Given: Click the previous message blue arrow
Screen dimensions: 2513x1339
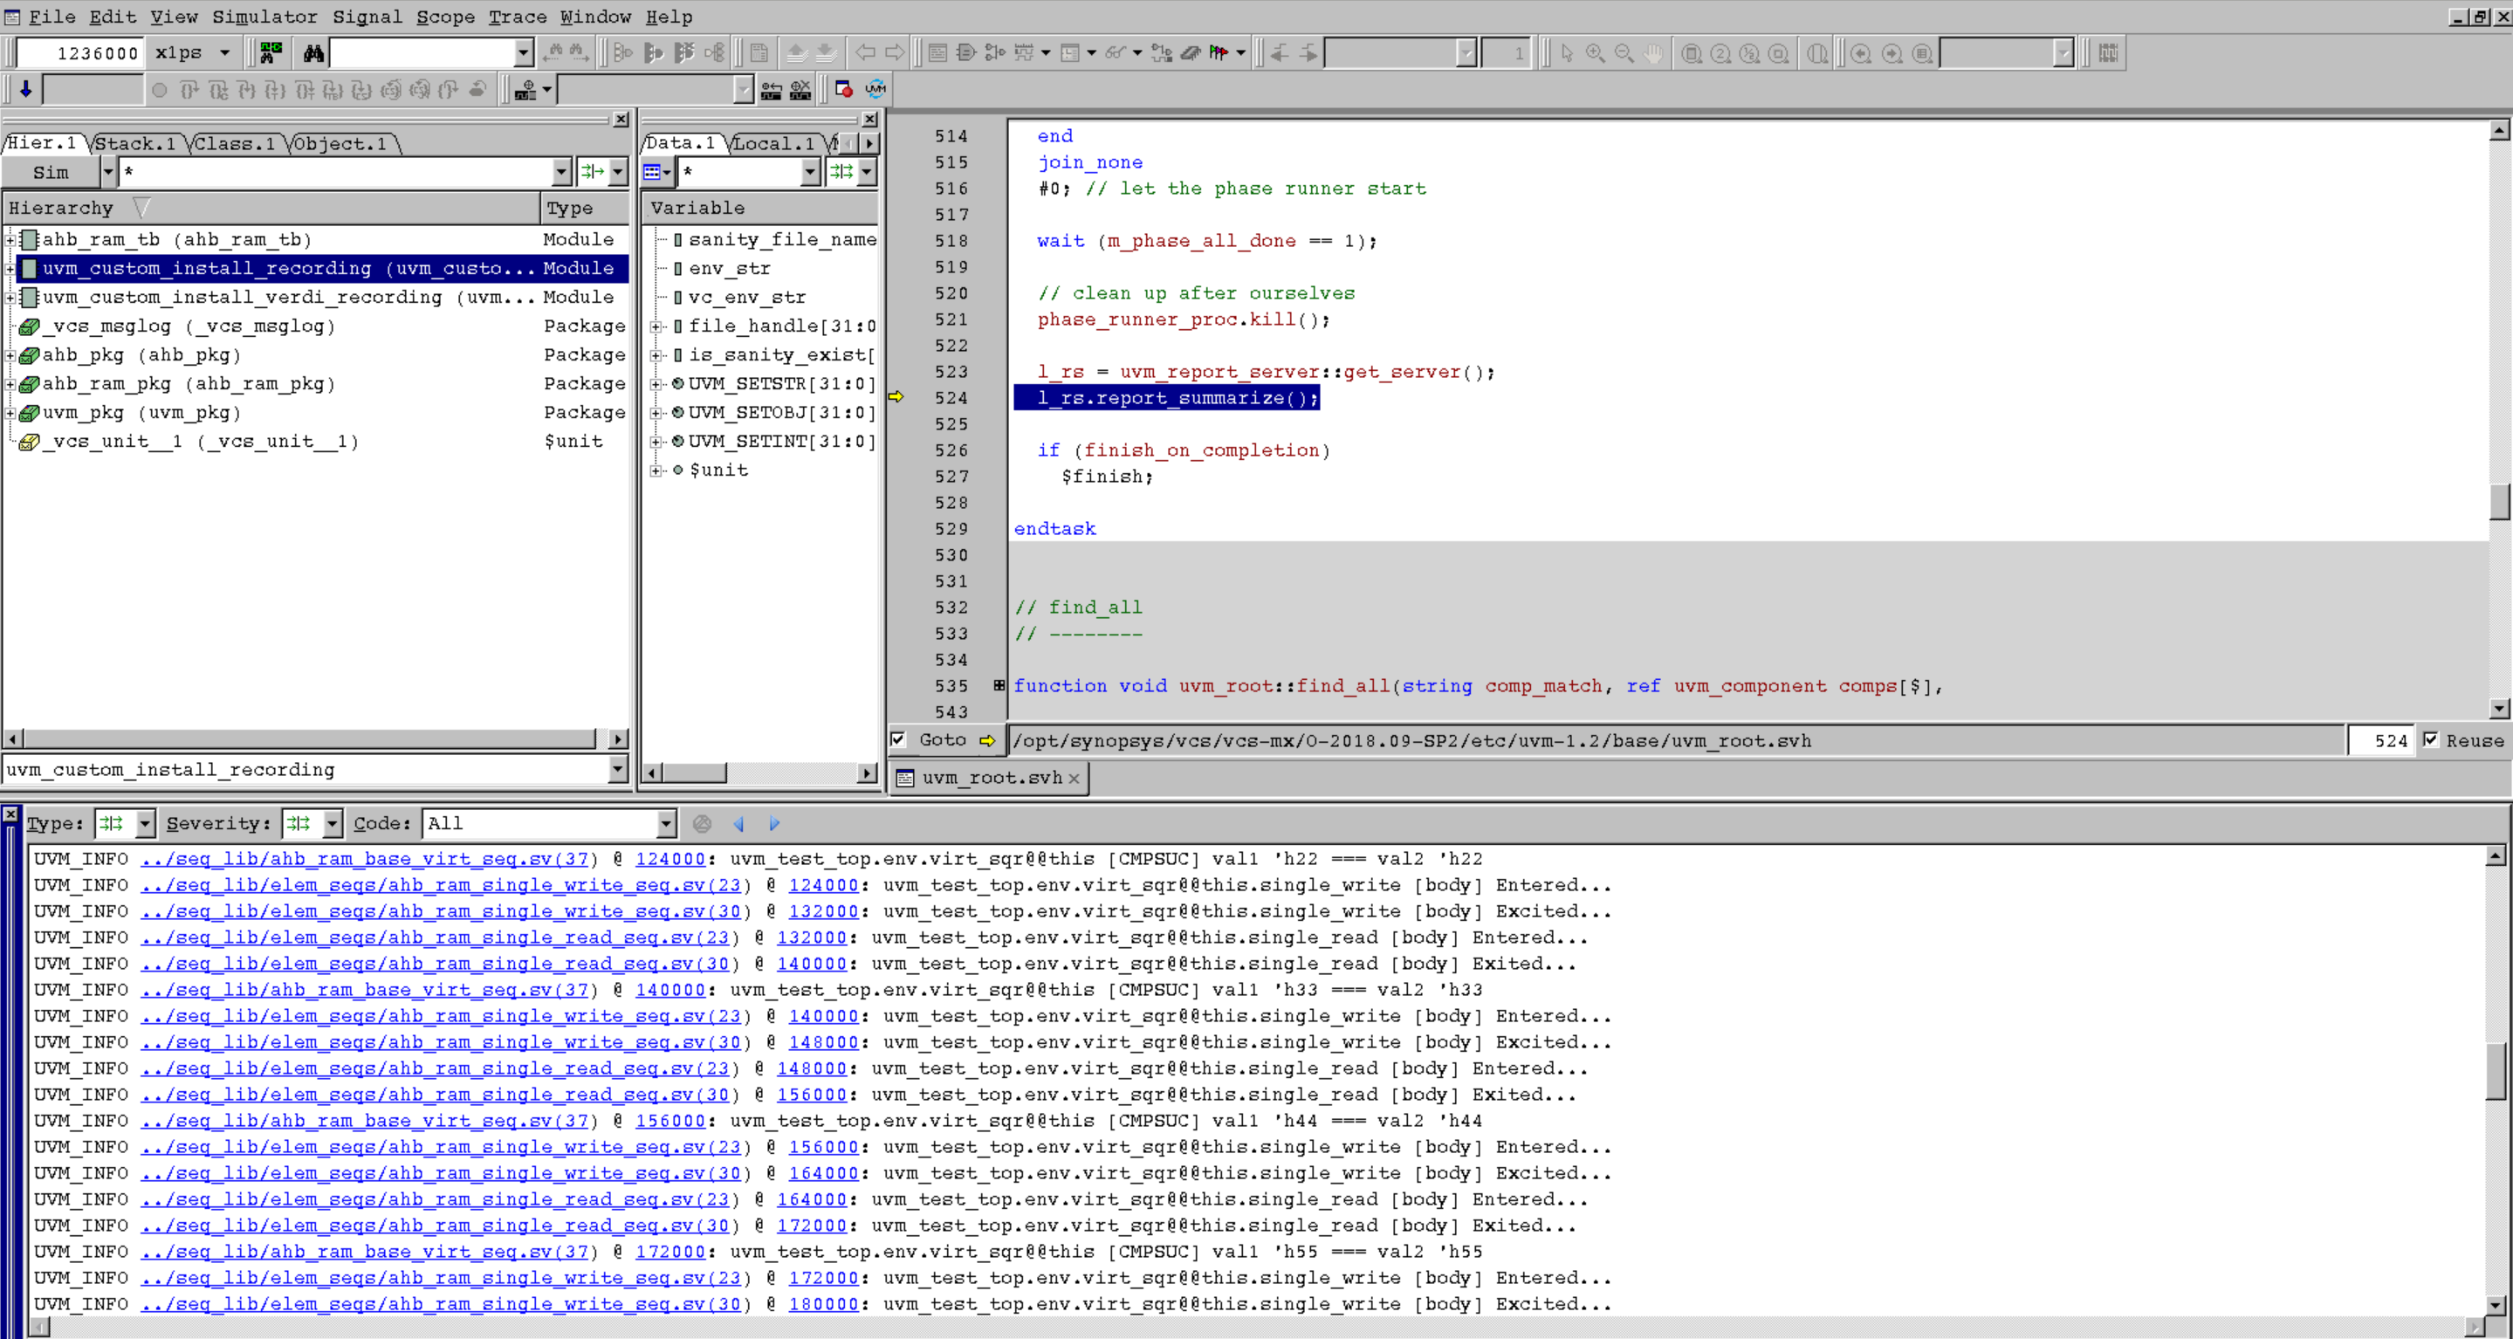Looking at the screenshot, I should pyautogui.click(x=738, y=824).
